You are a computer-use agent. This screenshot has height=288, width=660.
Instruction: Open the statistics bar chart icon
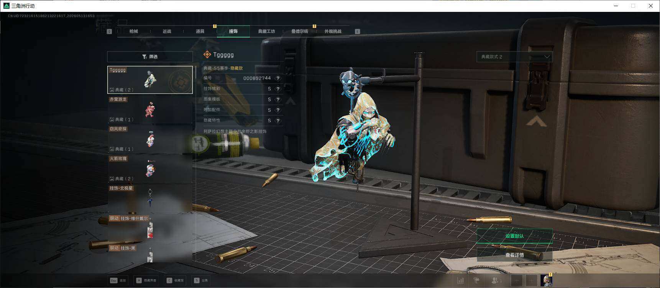pyautogui.click(x=460, y=280)
